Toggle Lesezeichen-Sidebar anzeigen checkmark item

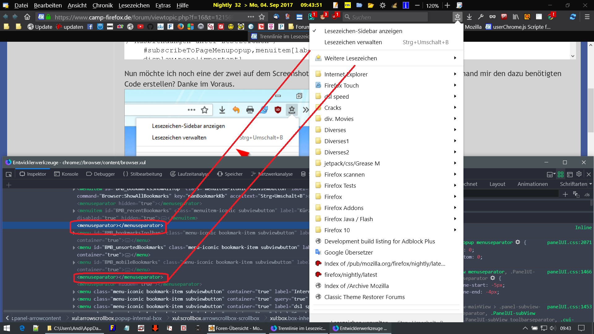[363, 31]
